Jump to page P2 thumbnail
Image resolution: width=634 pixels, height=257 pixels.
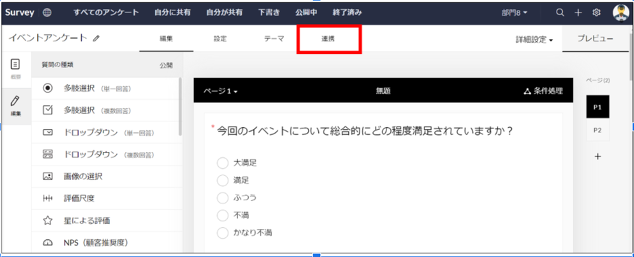[597, 130]
